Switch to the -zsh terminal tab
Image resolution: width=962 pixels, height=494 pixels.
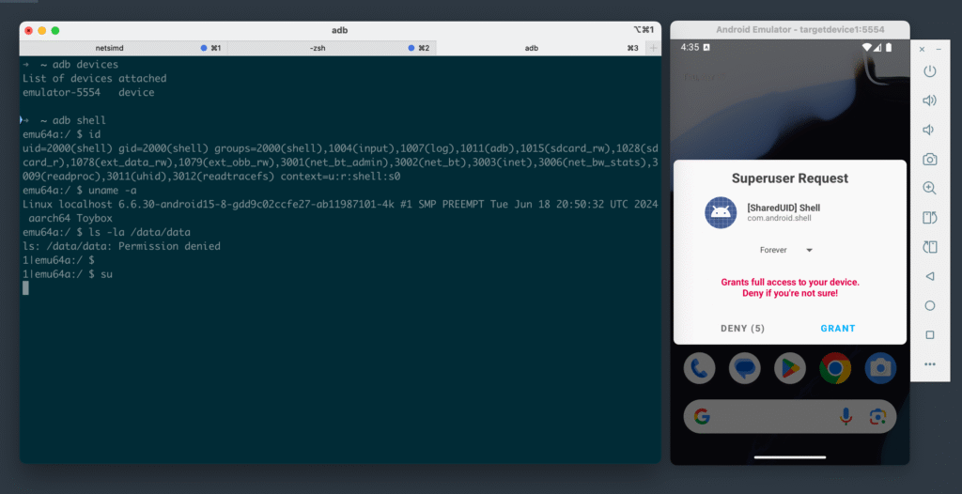pyautogui.click(x=329, y=47)
